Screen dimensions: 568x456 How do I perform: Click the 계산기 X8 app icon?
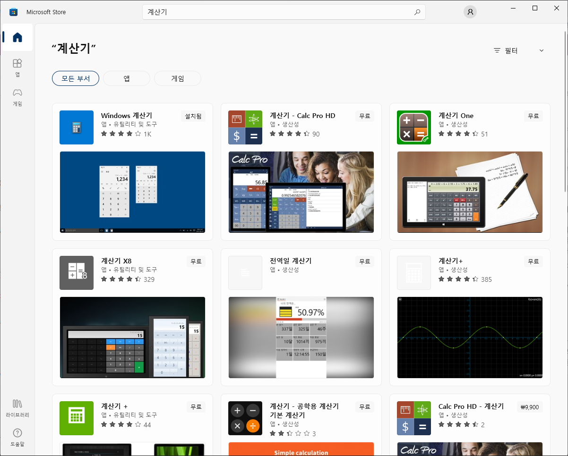(x=76, y=273)
